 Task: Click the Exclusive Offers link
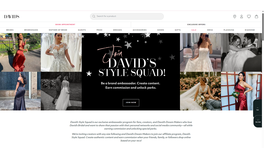(196, 25)
